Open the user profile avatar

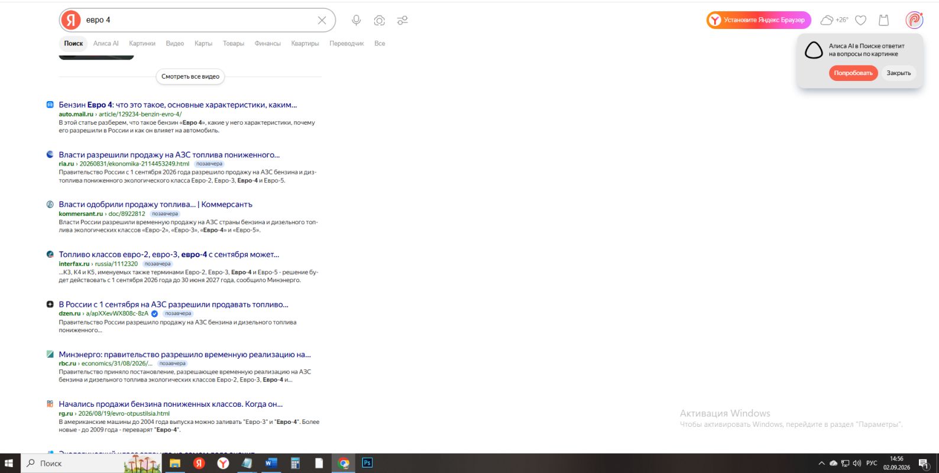[914, 20]
